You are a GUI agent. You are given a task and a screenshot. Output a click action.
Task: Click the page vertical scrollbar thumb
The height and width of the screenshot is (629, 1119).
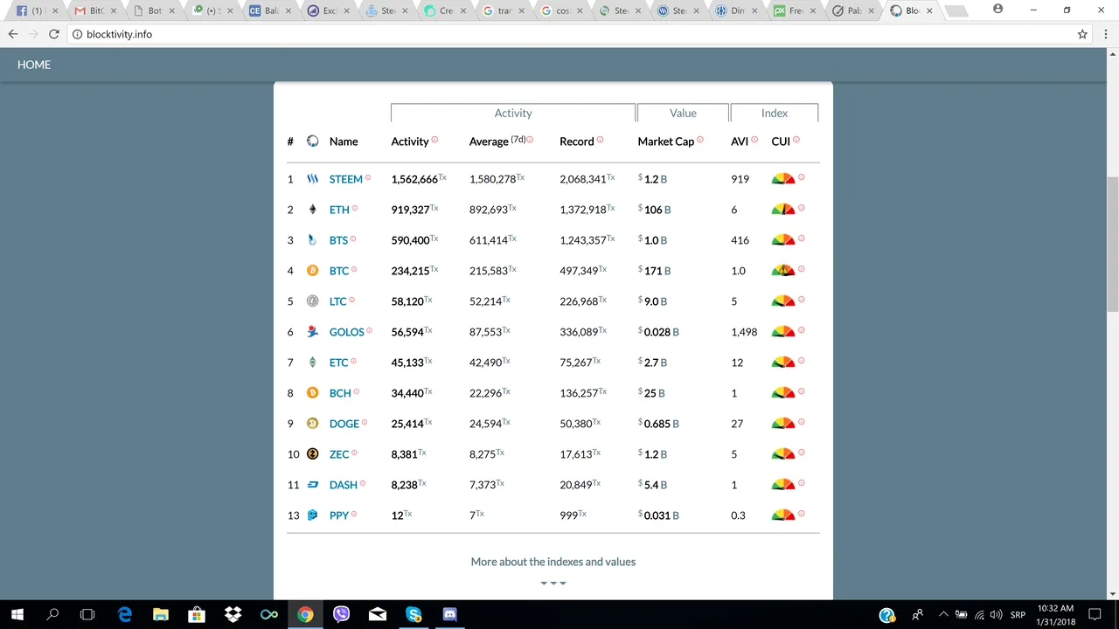pos(1112,244)
